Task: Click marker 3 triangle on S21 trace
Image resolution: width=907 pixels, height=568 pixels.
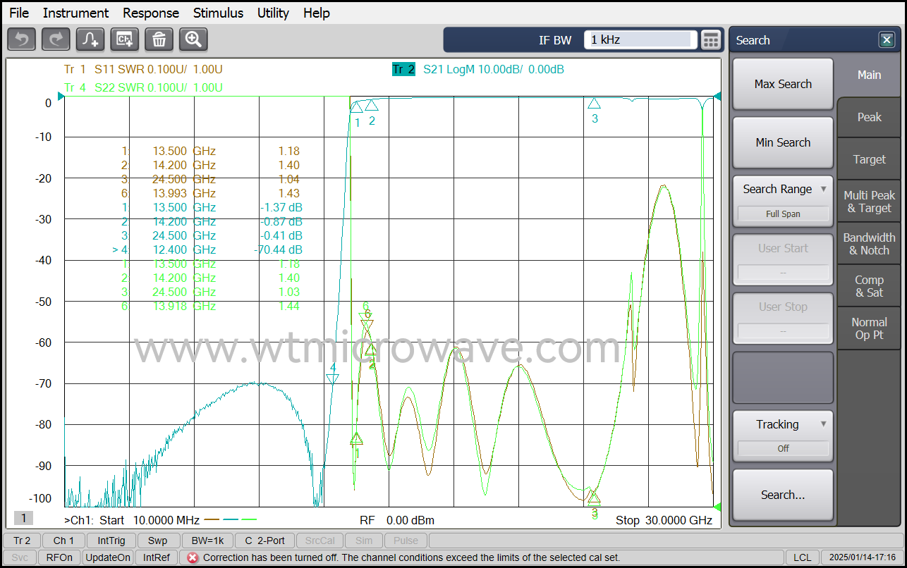Action: click(x=594, y=104)
